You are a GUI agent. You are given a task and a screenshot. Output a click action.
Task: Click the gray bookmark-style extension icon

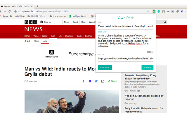(163, 11)
